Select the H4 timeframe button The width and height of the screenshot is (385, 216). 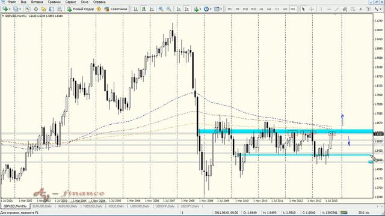pyautogui.click(x=269, y=9)
